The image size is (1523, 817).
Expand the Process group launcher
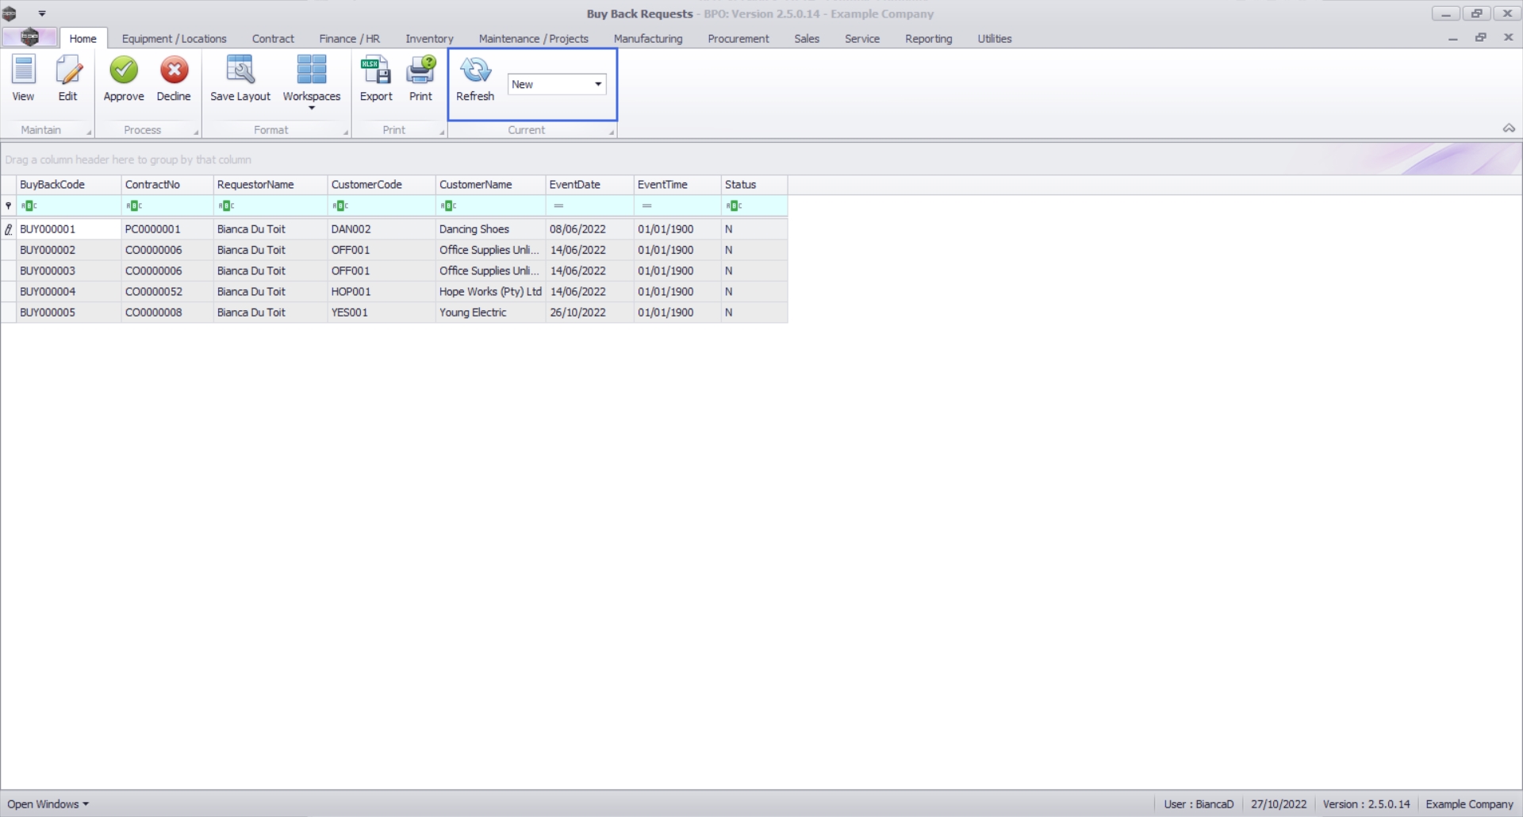(196, 132)
